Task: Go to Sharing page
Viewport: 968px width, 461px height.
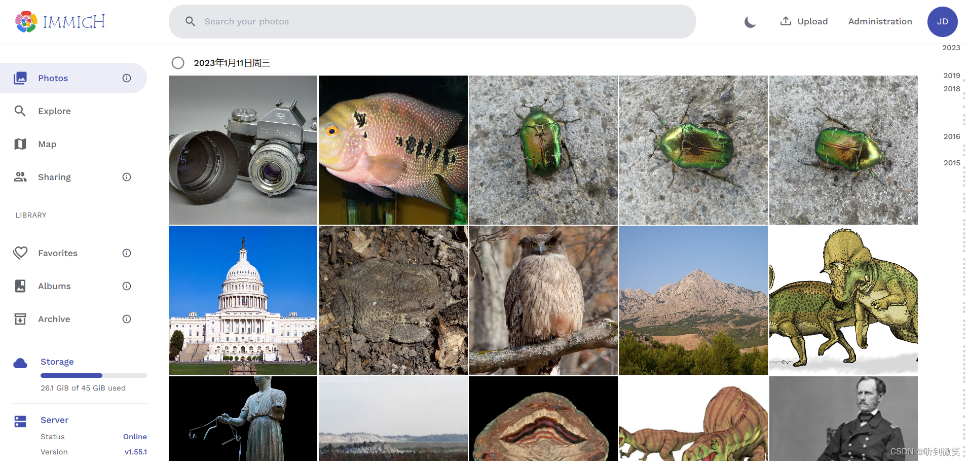Action: coord(73,177)
